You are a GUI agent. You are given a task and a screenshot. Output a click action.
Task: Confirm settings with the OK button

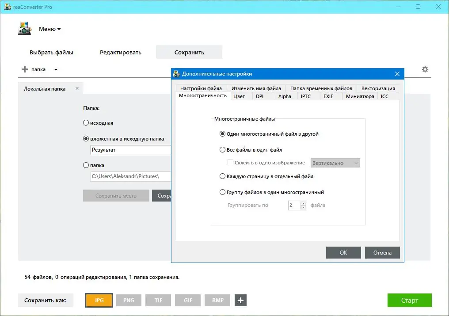click(x=343, y=253)
